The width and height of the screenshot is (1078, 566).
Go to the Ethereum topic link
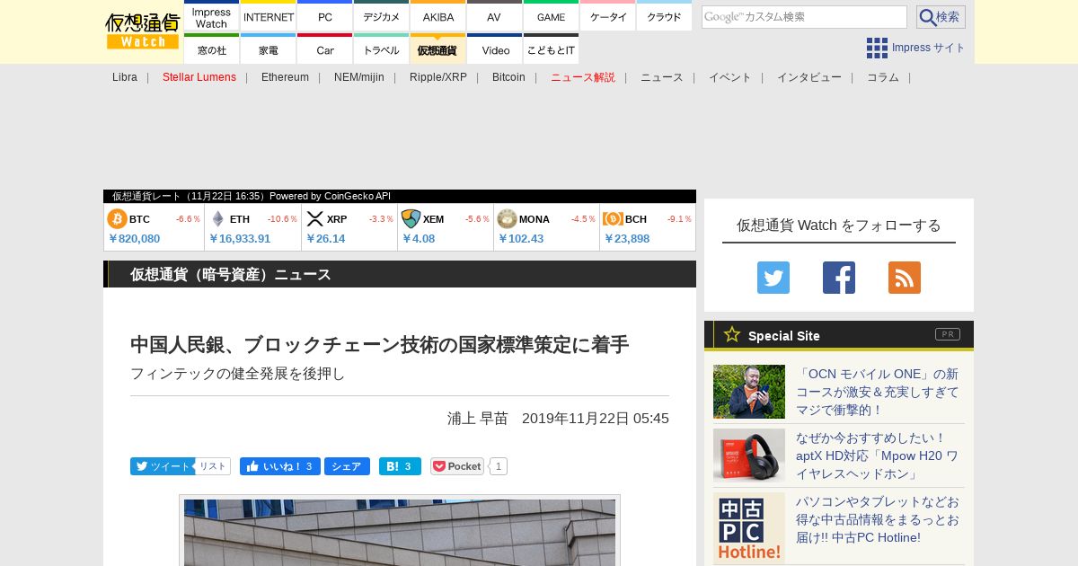point(285,77)
